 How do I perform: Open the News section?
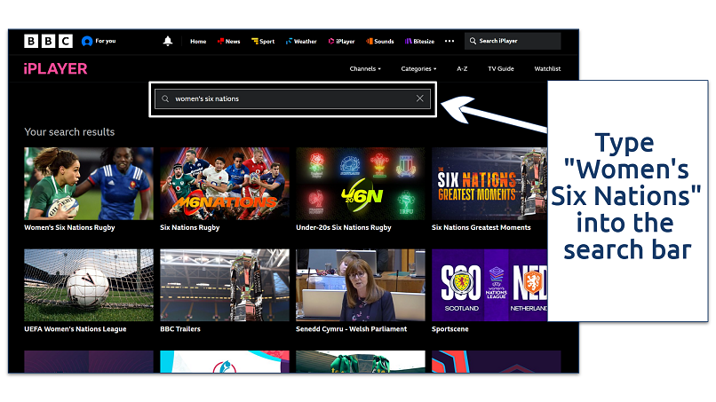tap(229, 41)
